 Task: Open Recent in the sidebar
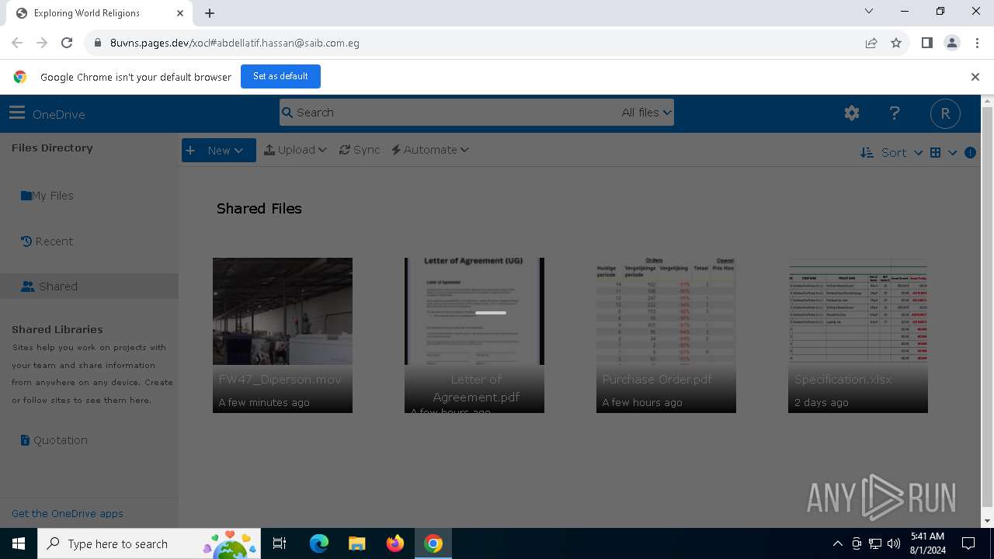pos(47,241)
